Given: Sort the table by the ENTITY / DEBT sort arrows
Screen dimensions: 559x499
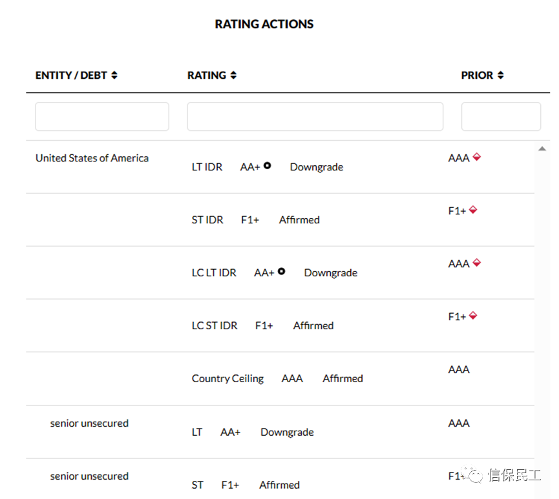Looking at the screenshot, I should (x=114, y=75).
